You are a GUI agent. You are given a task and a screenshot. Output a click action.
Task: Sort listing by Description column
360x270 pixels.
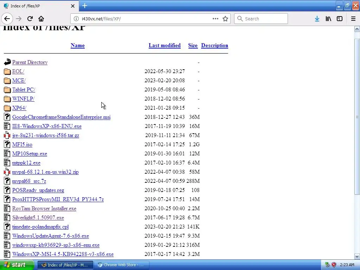215,45
